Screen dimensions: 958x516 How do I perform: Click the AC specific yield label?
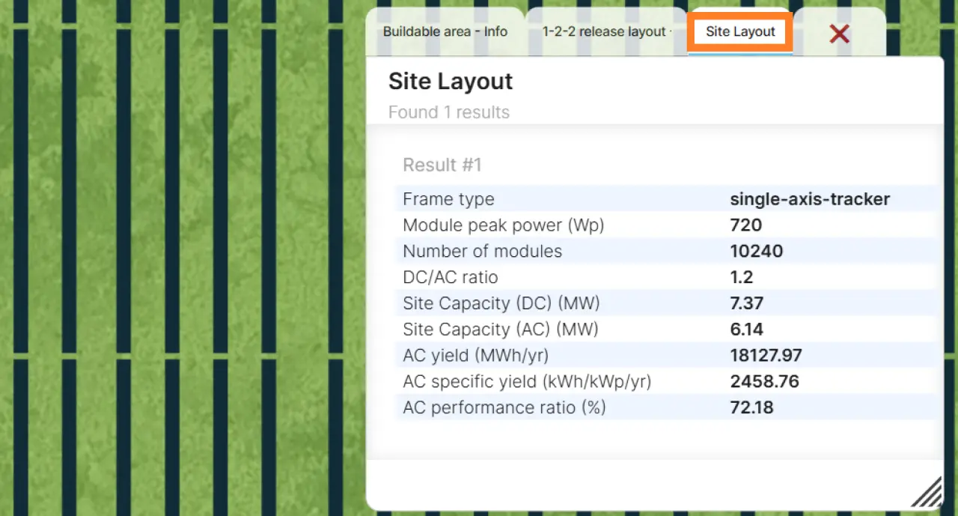click(526, 381)
